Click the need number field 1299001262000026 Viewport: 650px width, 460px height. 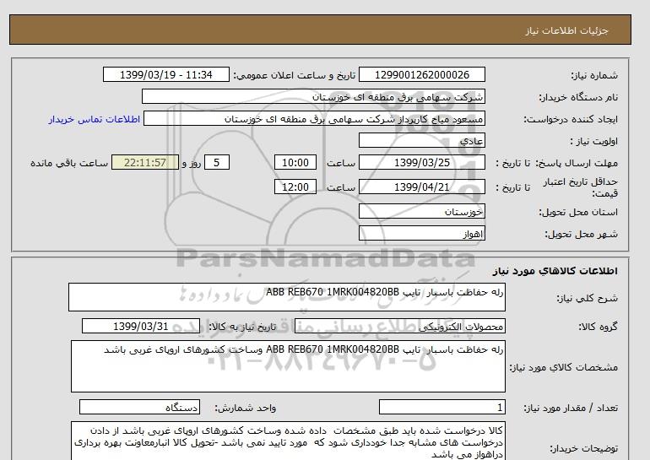pyautogui.click(x=422, y=75)
